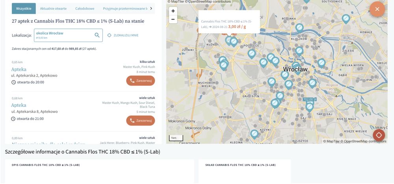The width and height of the screenshot is (394, 184).
Task: Select Przyjmuje przeterminowane tab
Action: click(x=125, y=9)
